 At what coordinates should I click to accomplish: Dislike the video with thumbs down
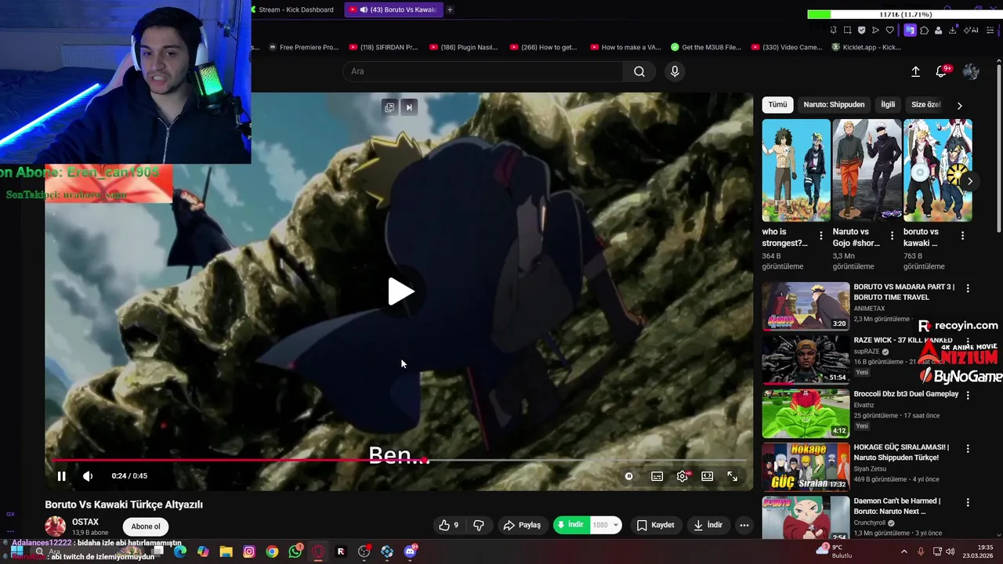479,525
